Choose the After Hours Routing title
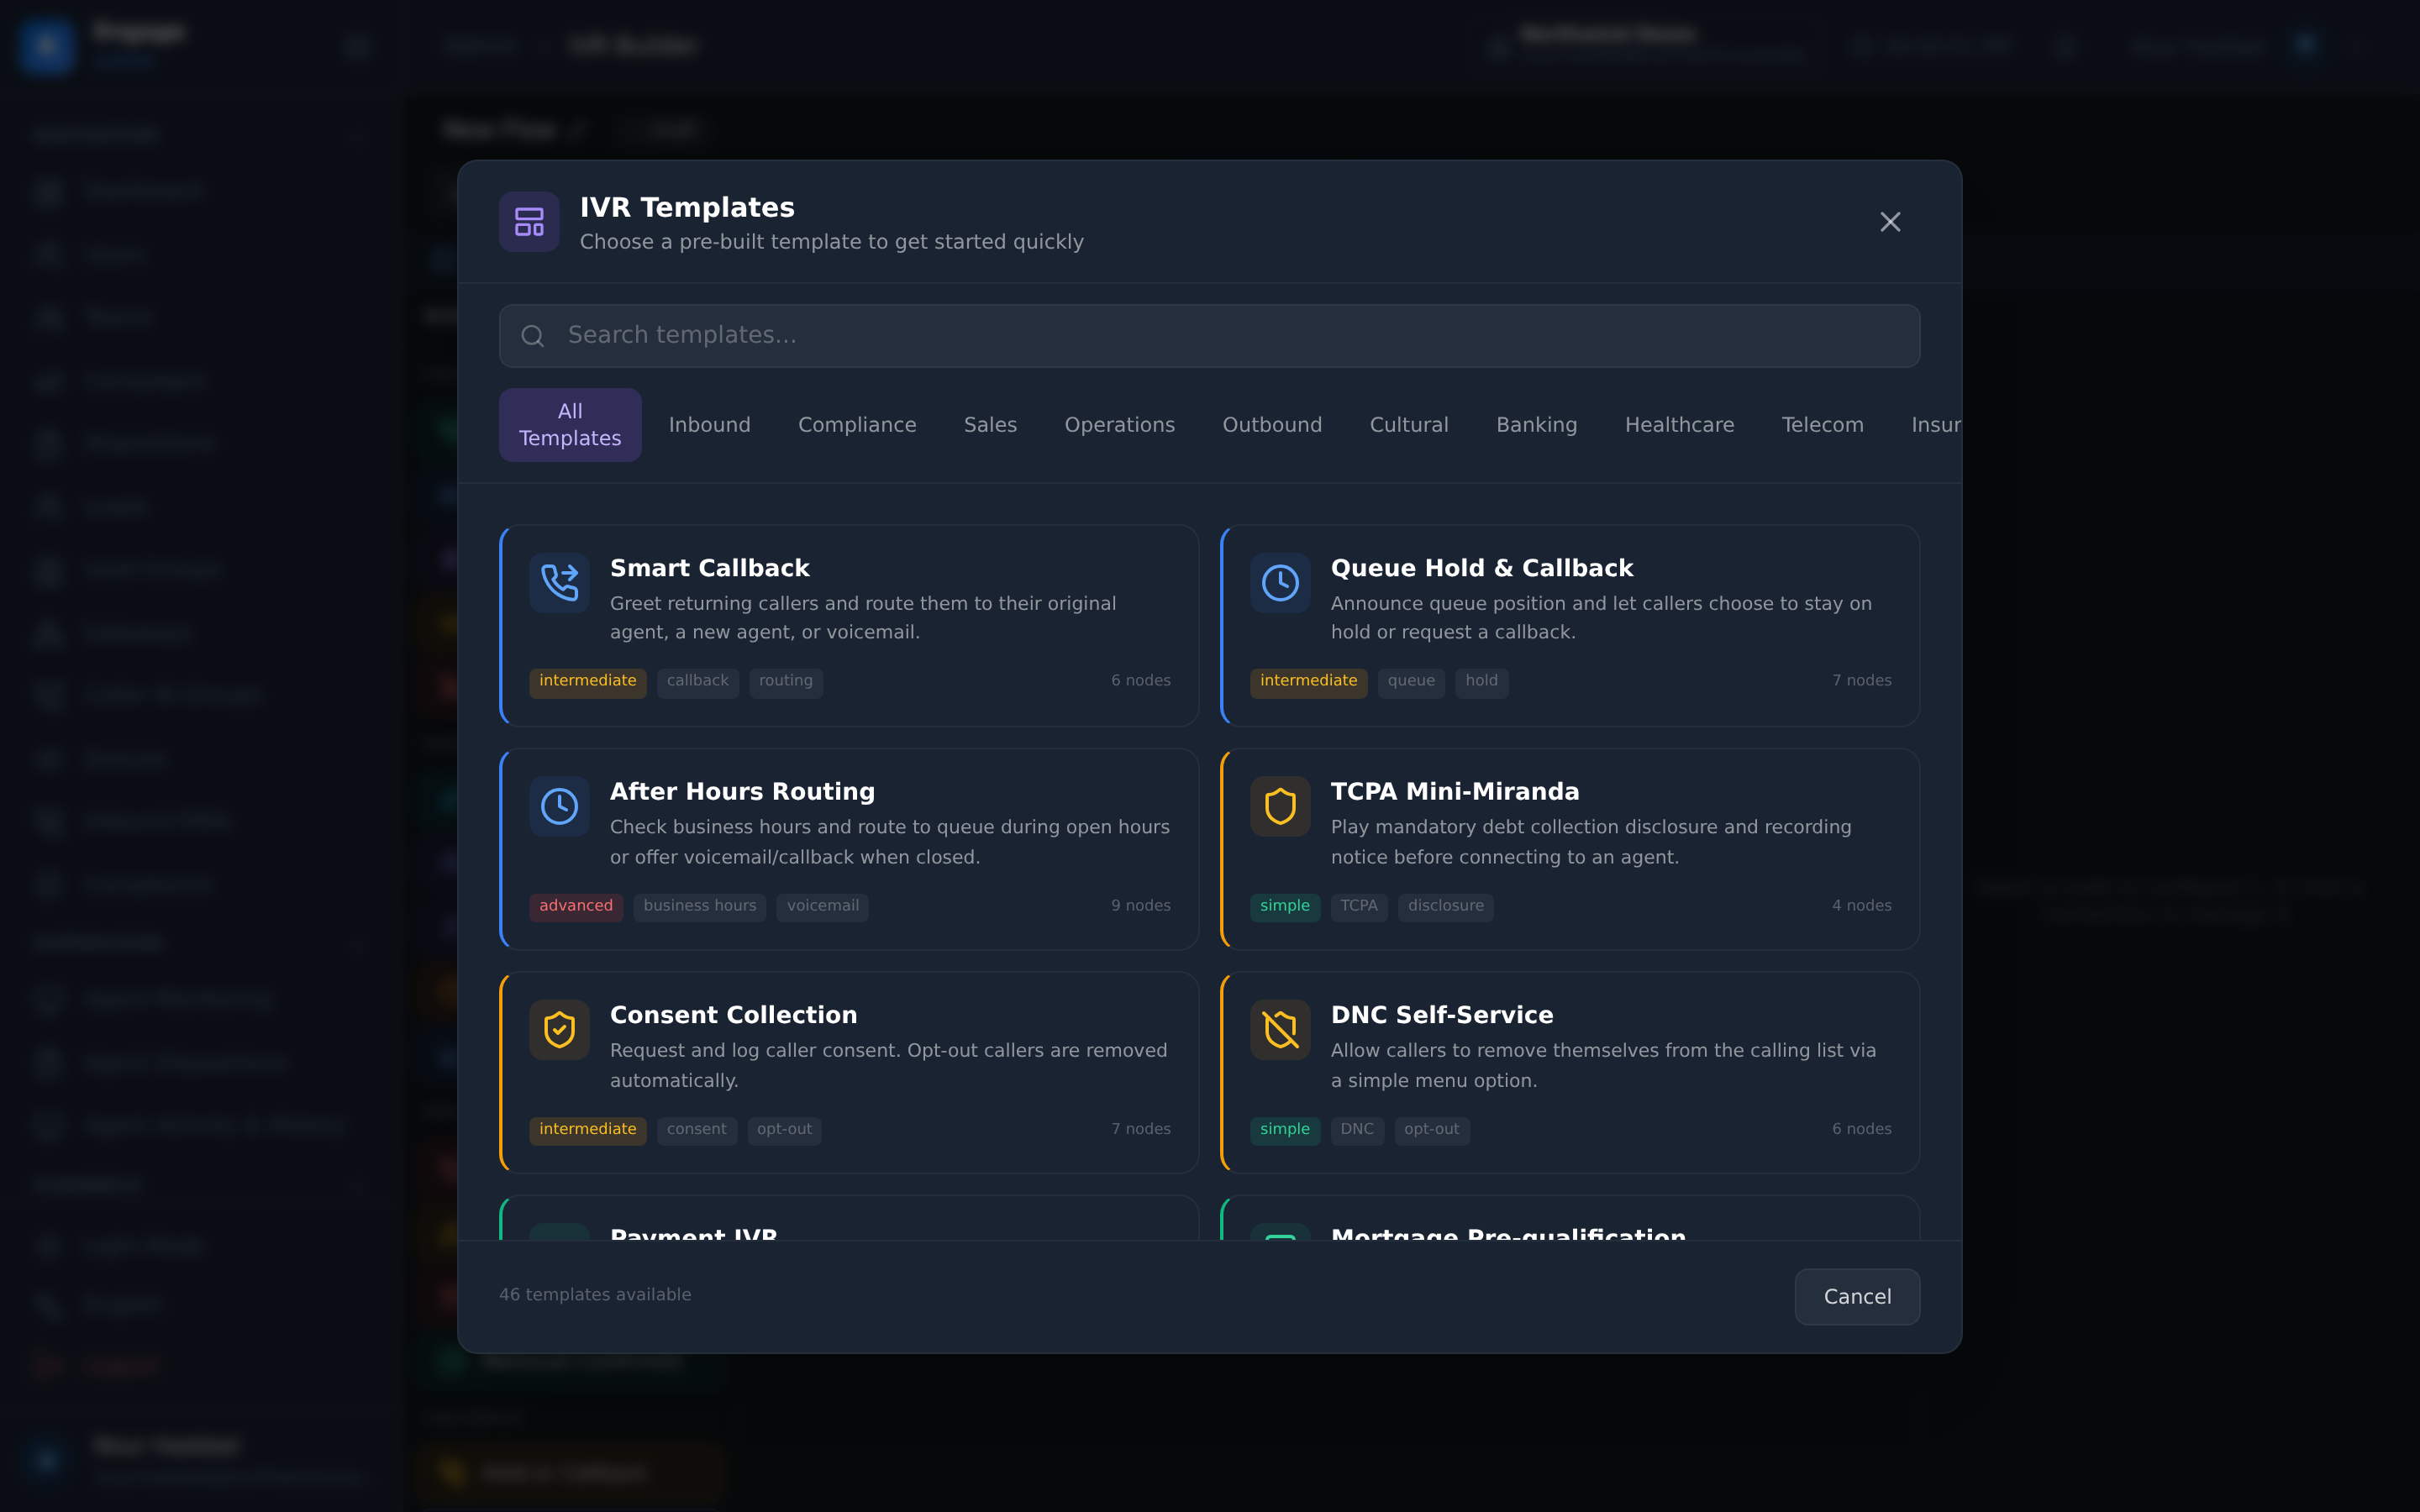Image resolution: width=2420 pixels, height=1512 pixels. (742, 791)
